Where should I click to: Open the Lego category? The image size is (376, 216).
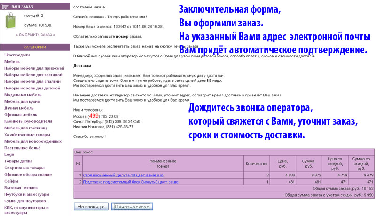pyautogui.click(x=9, y=154)
